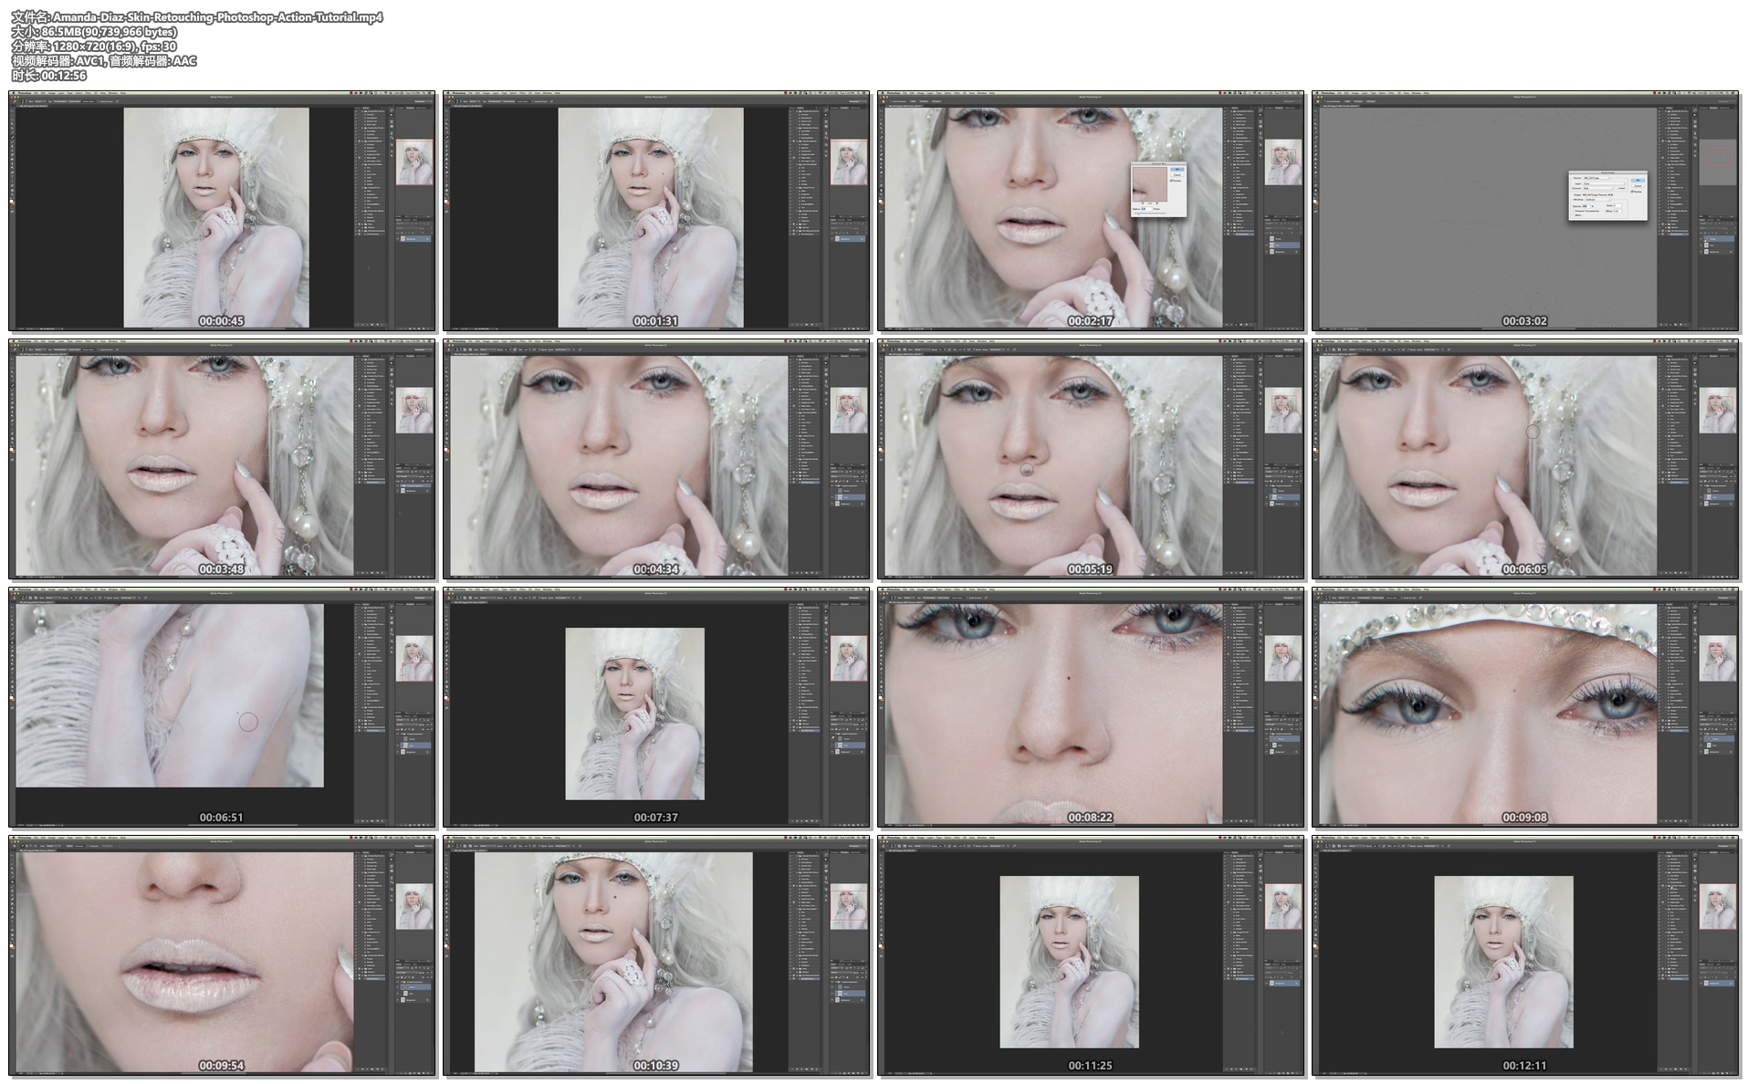Click the Gaussian Blur dialog in the 00:02:17 frame
This screenshot has width=1747, height=1084.
(x=1158, y=190)
